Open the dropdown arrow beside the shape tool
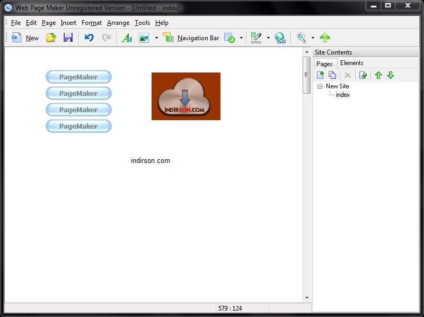Image resolution: width=424 pixels, height=317 pixels. pyautogui.click(x=241, y=38)
